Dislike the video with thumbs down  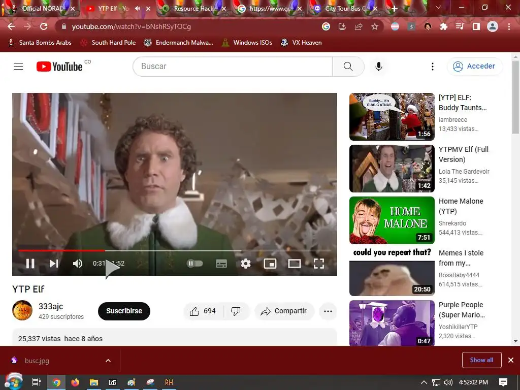tap(236, 311)
